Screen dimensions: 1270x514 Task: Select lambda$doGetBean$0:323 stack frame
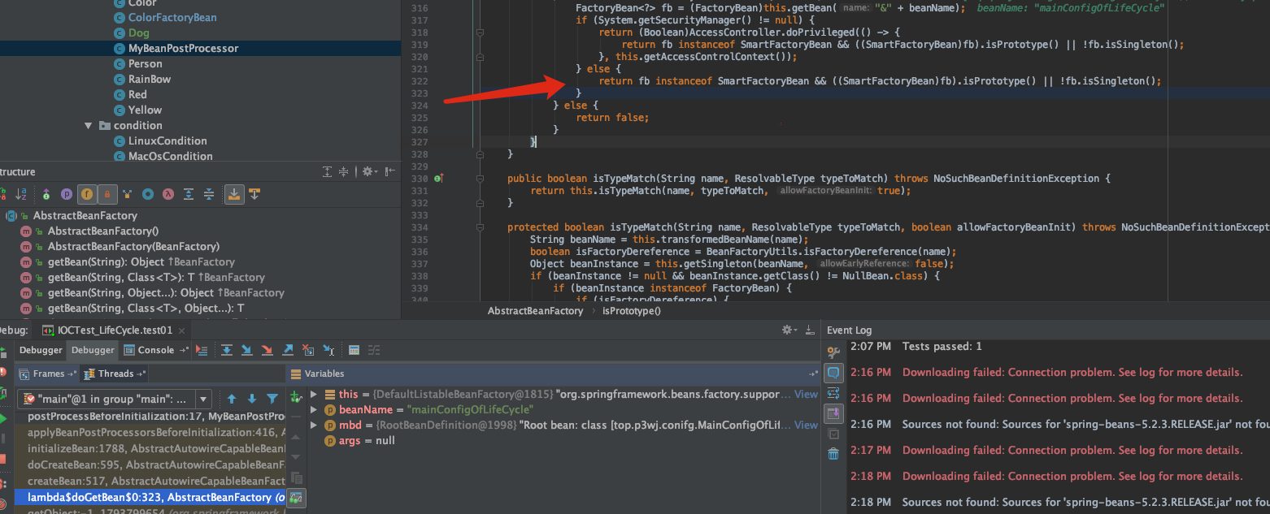click(149, 497)
